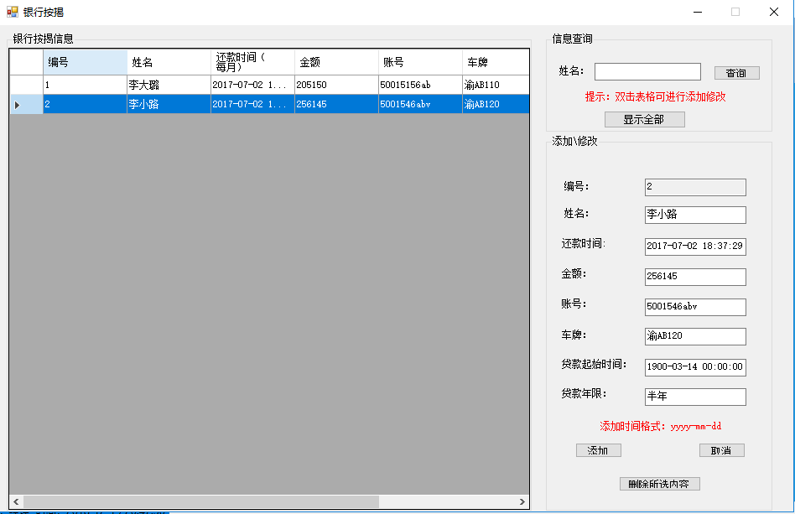Click the 金额 field showing 256145
The height and width of the screenshot is (514, 795).
click(695, 277)
